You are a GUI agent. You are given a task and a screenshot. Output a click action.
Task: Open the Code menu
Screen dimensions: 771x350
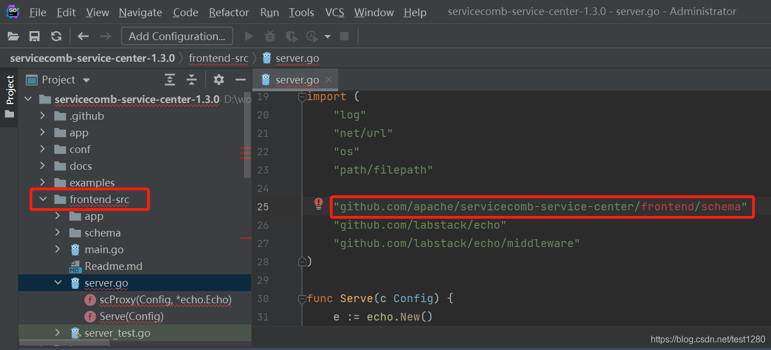point(186,12)
